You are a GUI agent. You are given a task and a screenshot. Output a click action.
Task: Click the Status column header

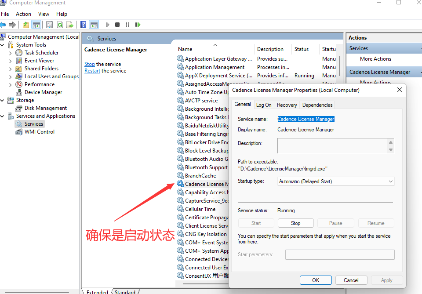pyautogui.click(x=302, y=49)
